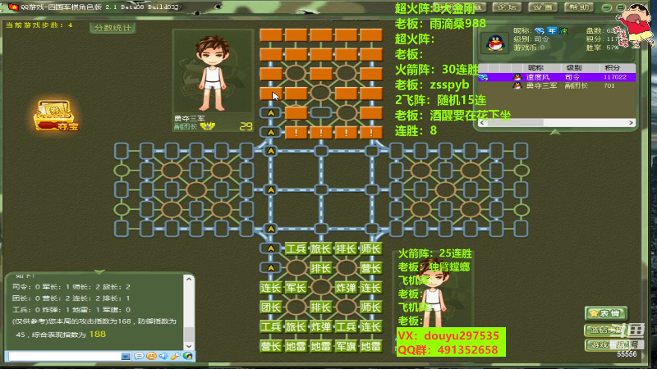This screenshot has height=369, width=657.
Task: Click the chat log vertical scrollbar thumb
Action: (x=189, y=333)
